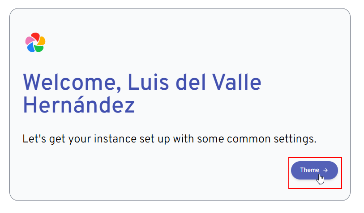Viewport: 364px width, 213px height.
Task: Click the yellow petal of the logo
Action: tap(41, 41)
